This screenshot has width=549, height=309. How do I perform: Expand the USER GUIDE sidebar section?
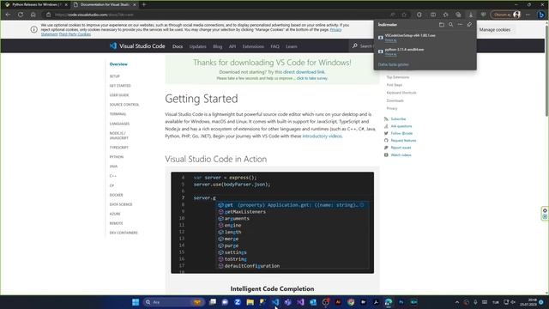[119, 95]
